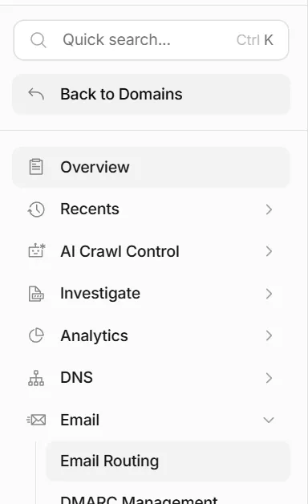Go to the Overview page
308x504 pixels.
[151, 167]
